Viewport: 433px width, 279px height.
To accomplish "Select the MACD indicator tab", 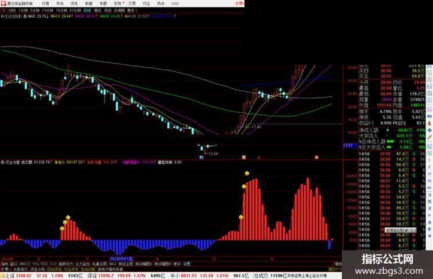I will (25, 264).
